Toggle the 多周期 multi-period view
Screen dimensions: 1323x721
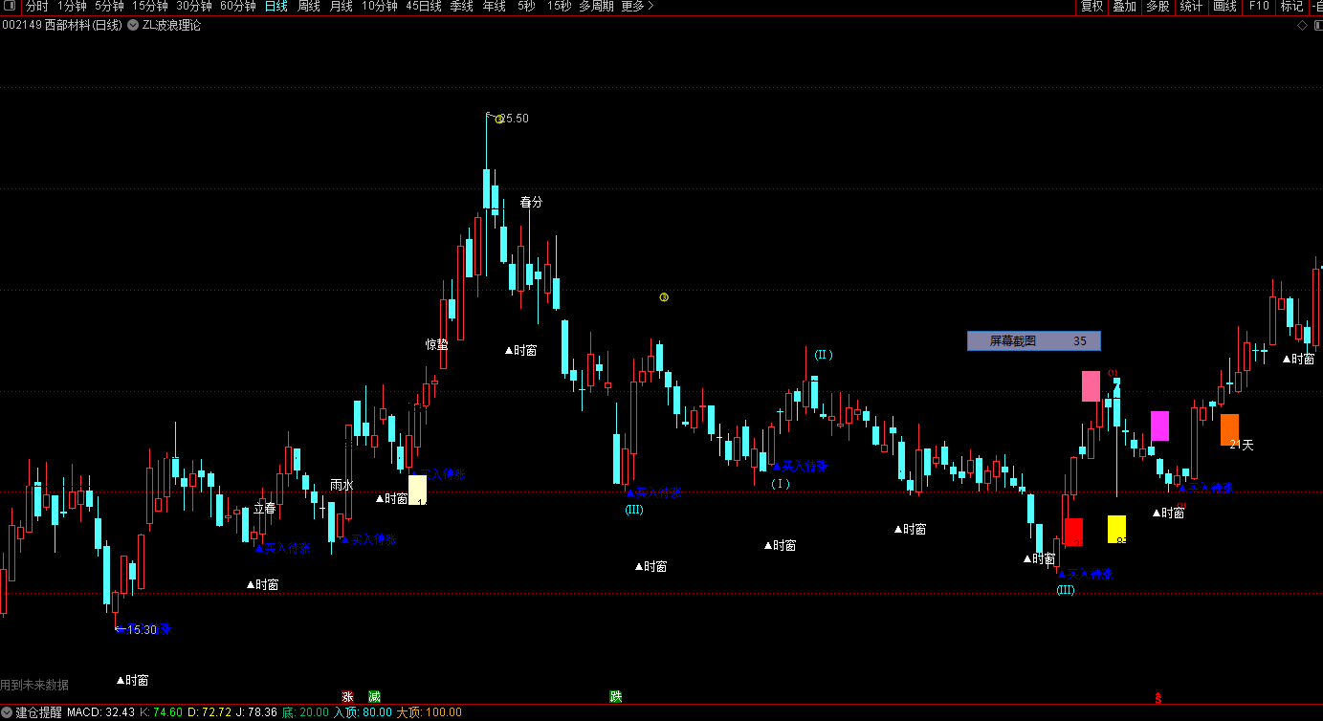[x=596, y=6]
